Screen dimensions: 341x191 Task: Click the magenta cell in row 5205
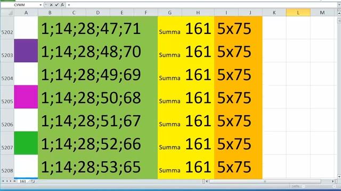coord(26,97)
